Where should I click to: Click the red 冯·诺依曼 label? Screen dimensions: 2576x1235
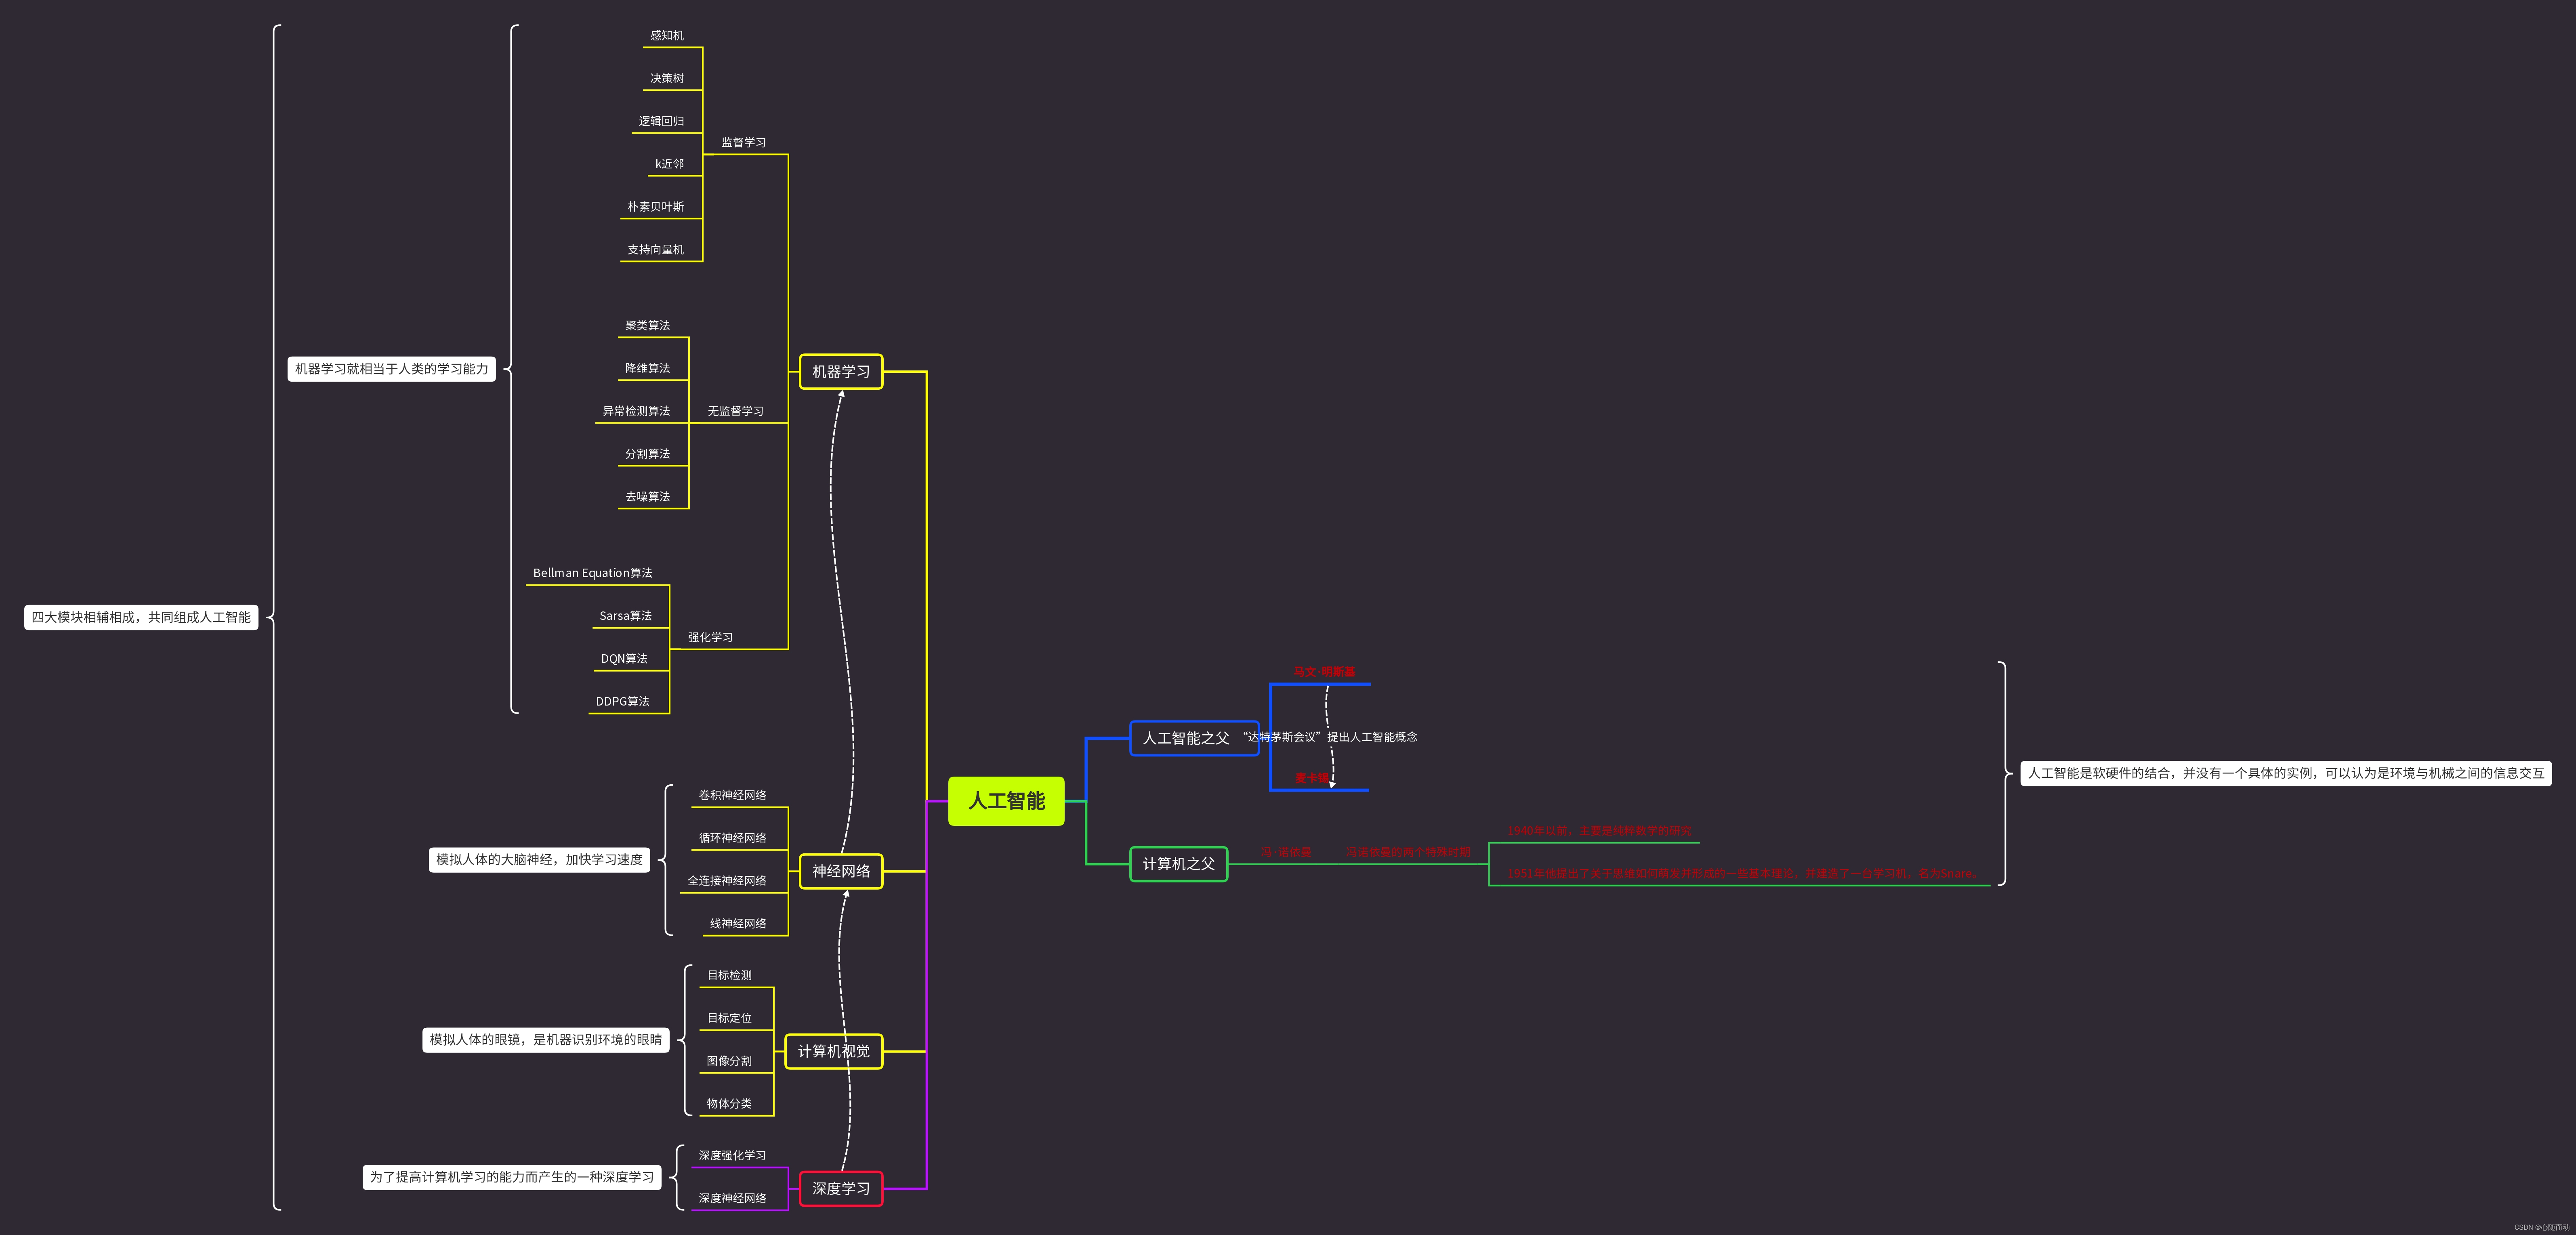1285,852
